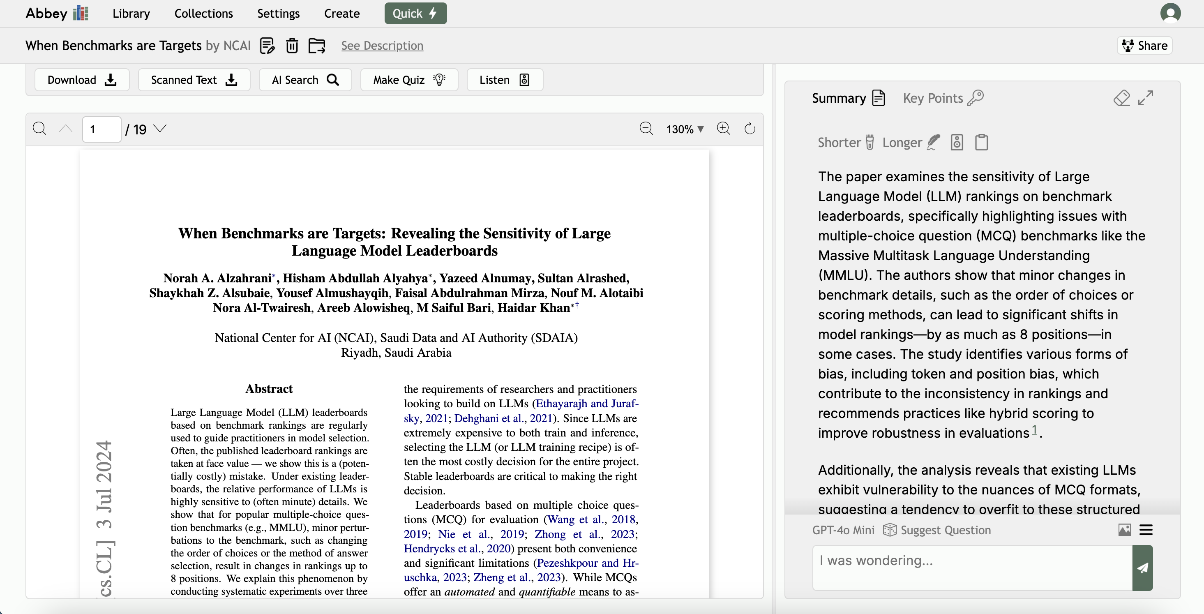Send message with the paper plane button

[x=1142, y=568]
